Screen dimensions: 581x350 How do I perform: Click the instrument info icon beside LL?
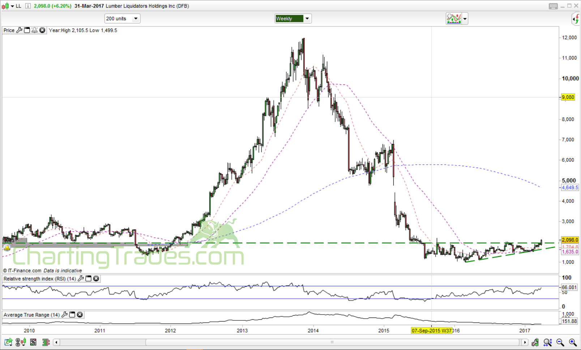click(28, 6)
